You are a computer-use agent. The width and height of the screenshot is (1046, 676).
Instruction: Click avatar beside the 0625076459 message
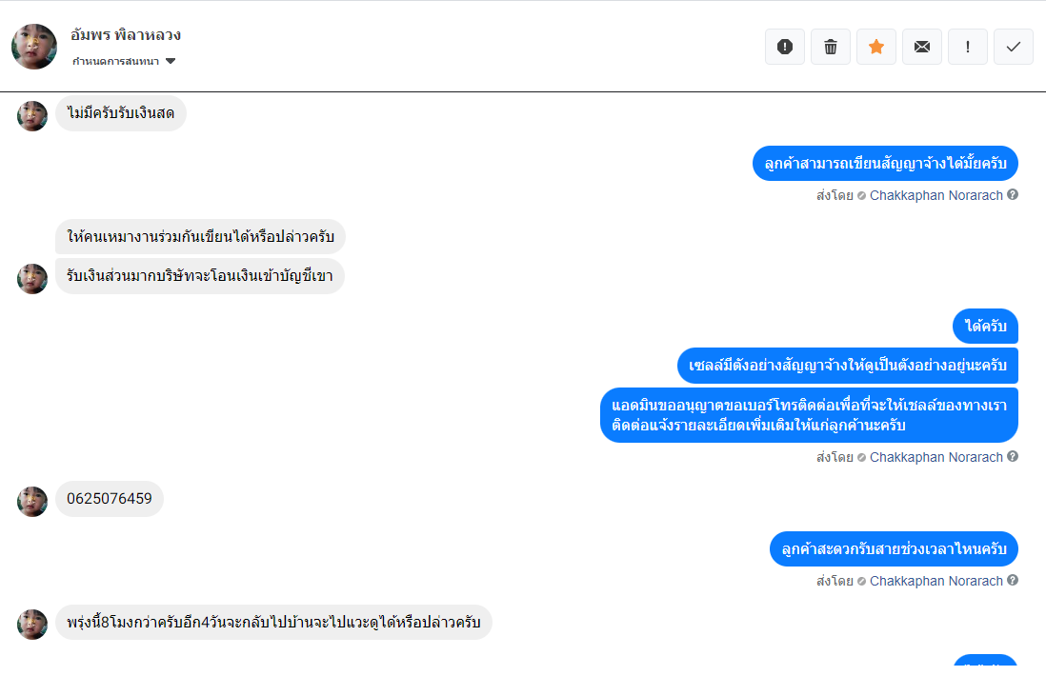tap(32, 502)
